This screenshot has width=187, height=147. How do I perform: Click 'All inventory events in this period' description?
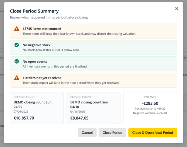[x=55, y=66]
